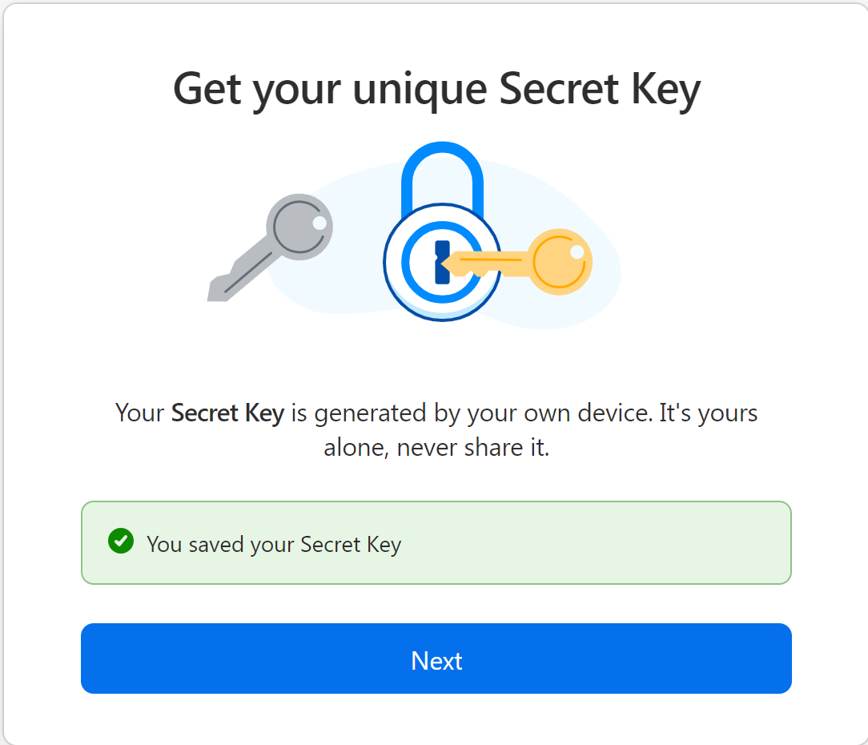
Task: Click the description paragraph about your device
Action: (x=436, y=429)
